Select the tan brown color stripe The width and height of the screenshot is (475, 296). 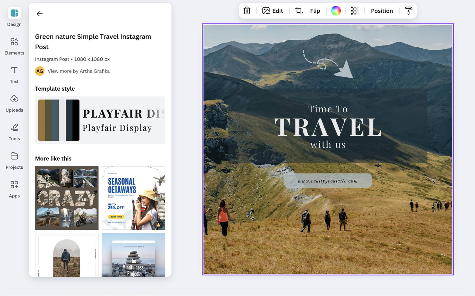point(41,120)
